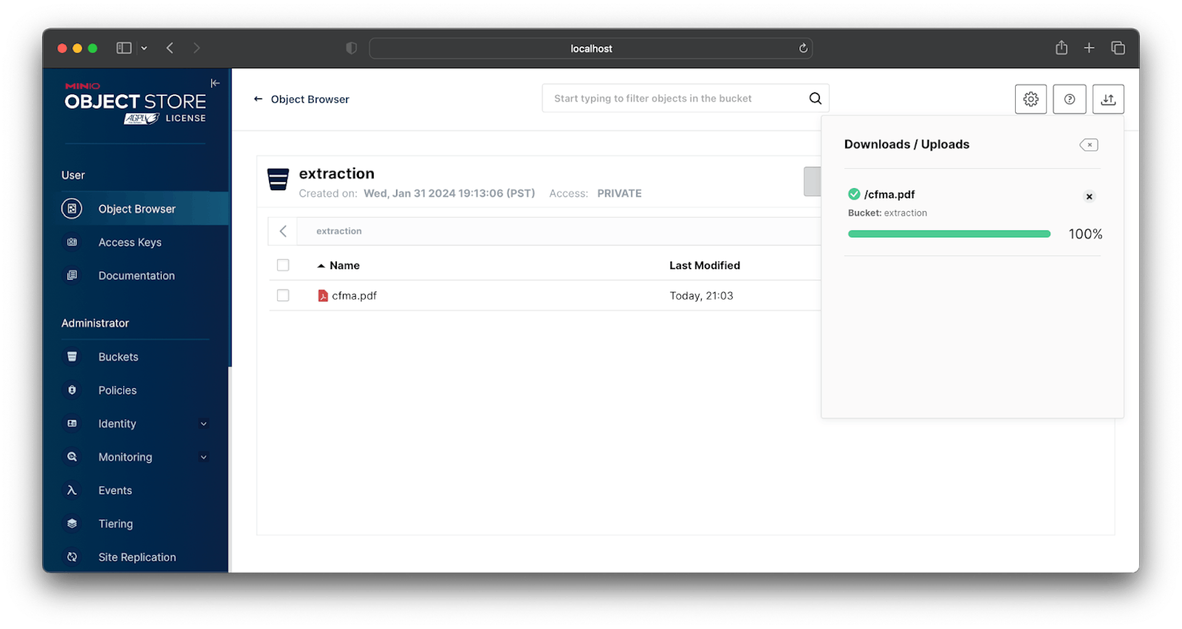Select Access Keys in the sidebar
This screenshot has width=1182, height=629.
(130, 242)
